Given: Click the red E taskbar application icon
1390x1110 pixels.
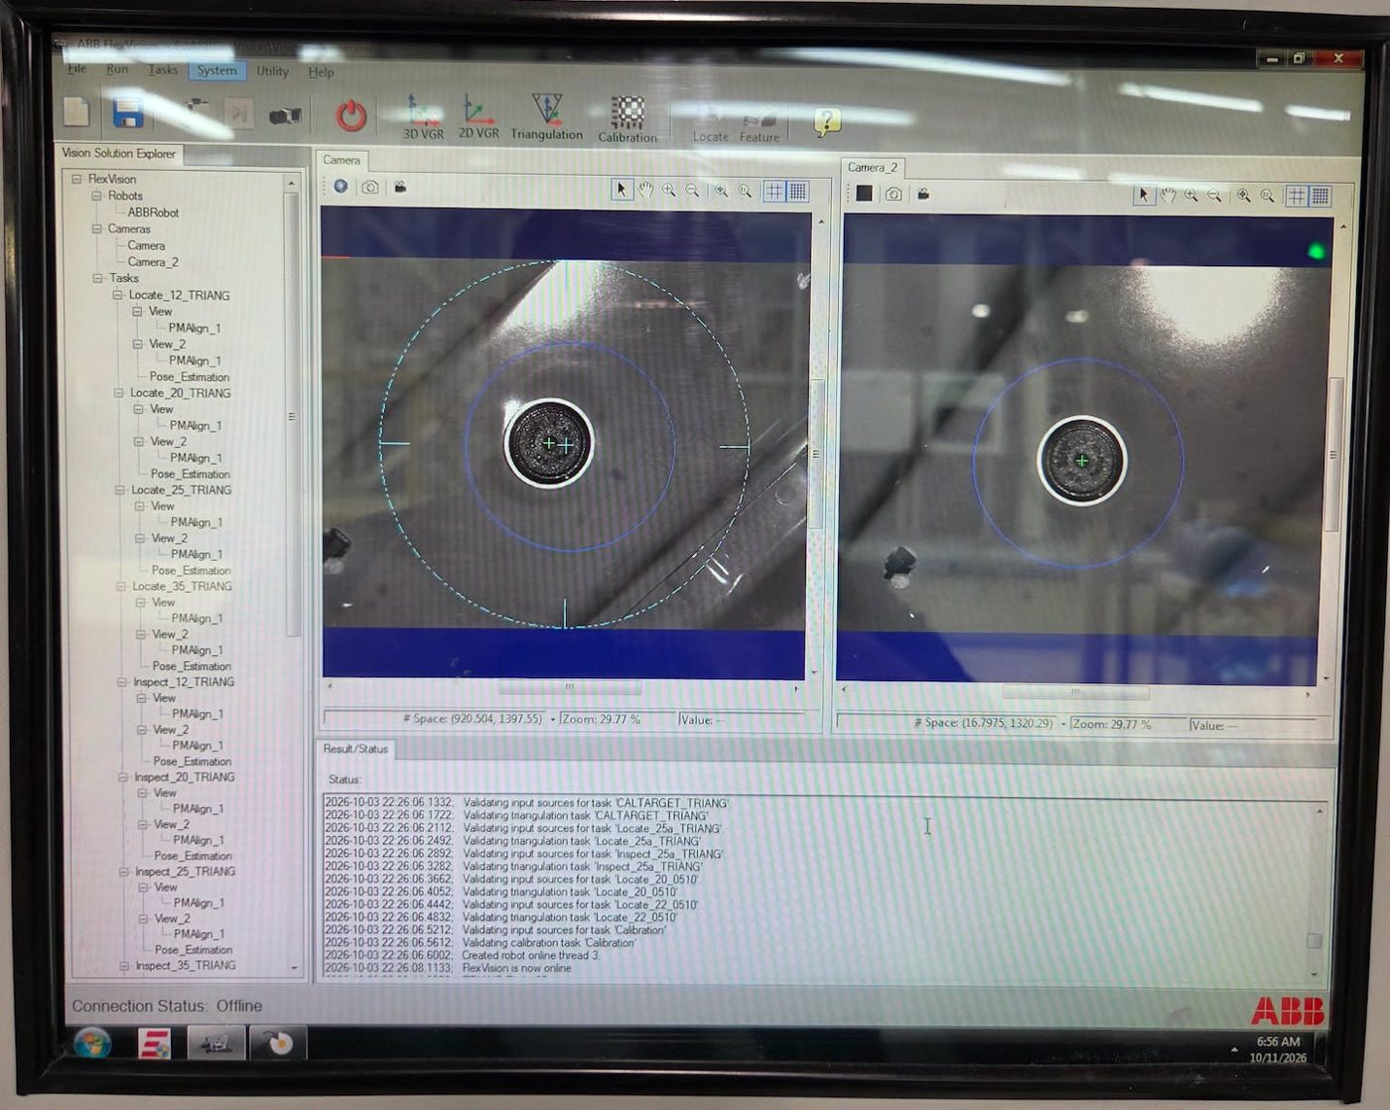Looking at the screenshot, I should coord(154,1043).
